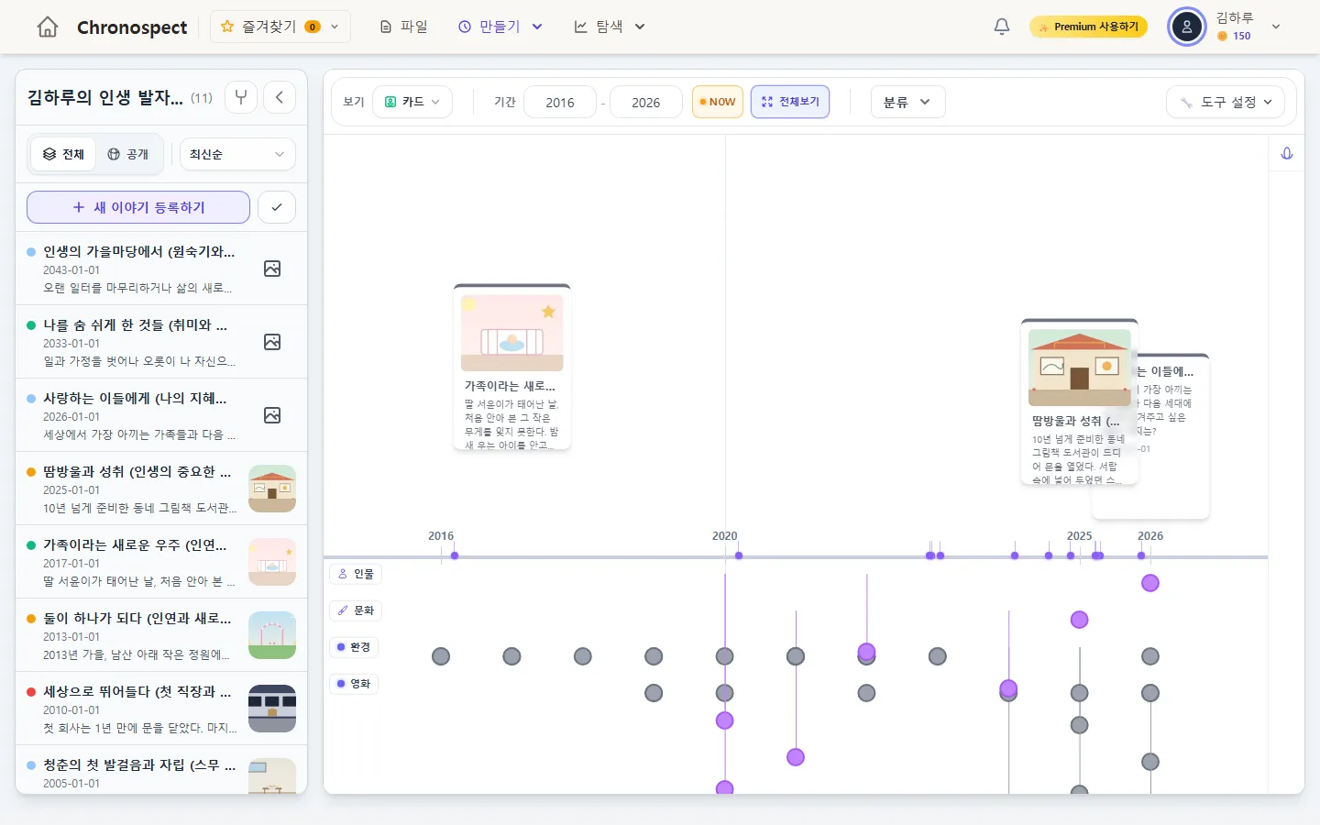Open 땀방울과 성취 story thumbnail in list
This screenshot has width=1320, height=825.
[x=272, y=489]
